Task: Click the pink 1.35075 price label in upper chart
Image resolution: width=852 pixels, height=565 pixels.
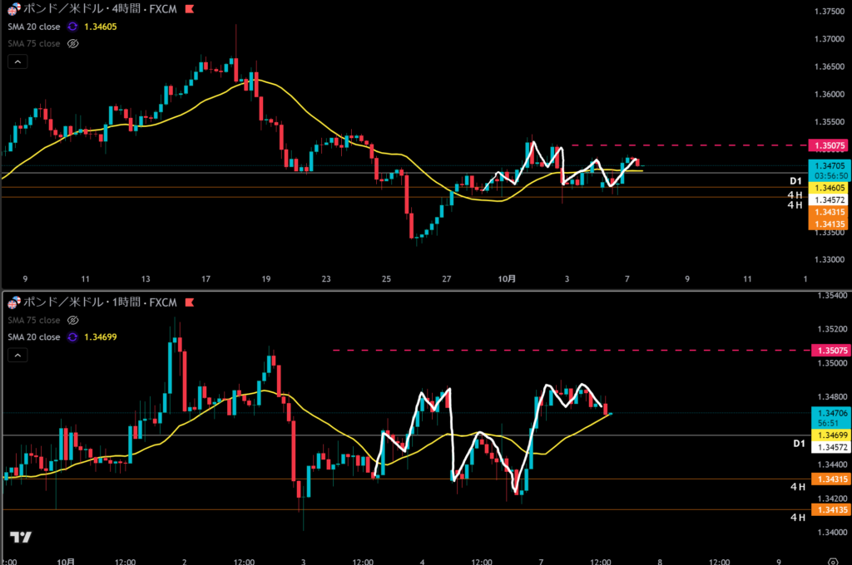Action: pyautogui.click(x=829, y=145)
